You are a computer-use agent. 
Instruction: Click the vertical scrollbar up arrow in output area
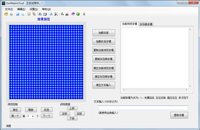(190, 29)
